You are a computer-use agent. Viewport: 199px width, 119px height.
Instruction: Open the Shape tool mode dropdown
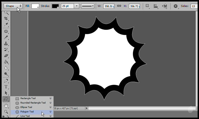click(x=13, y=6)
